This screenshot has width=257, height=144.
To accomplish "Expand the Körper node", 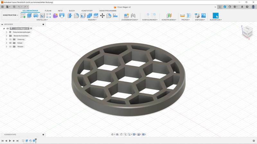I will click(6, 43).
